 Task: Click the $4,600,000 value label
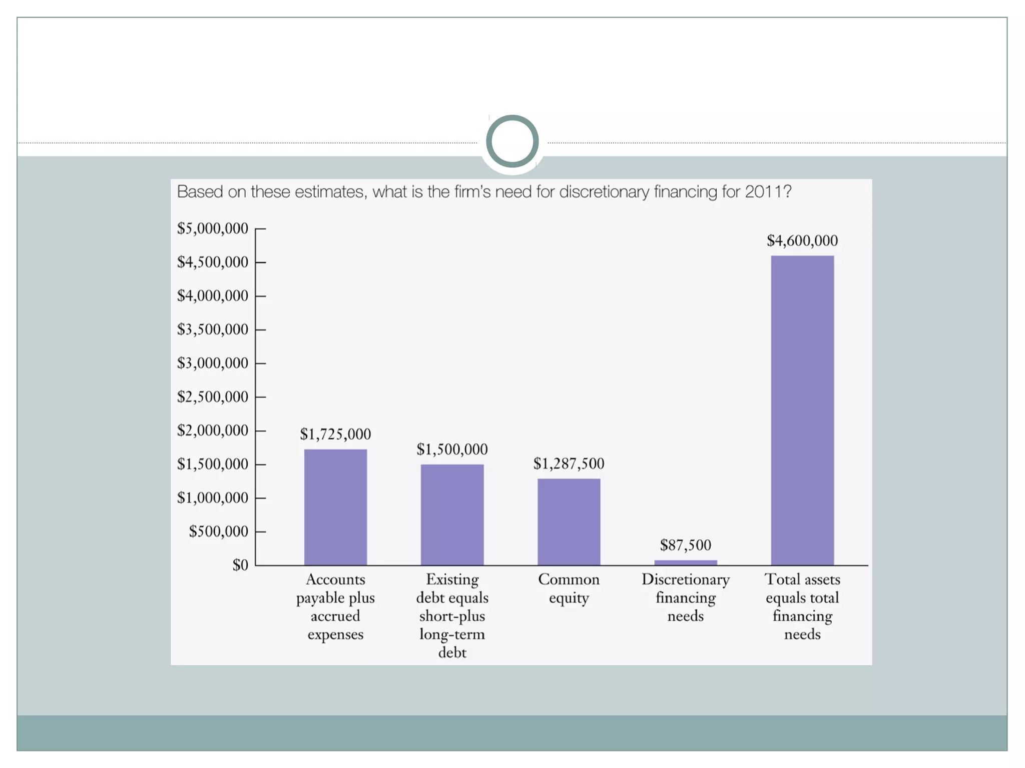[802, 240]
